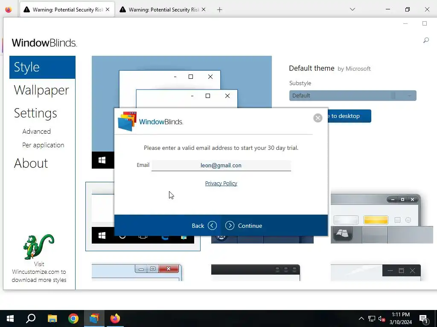Close the first Firefox tab
This screenshot has width=437, height=327.
(x=108, y=9)
